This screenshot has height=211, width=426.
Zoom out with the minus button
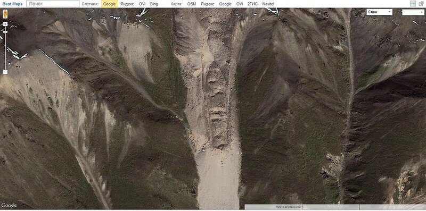coord(5,72)
